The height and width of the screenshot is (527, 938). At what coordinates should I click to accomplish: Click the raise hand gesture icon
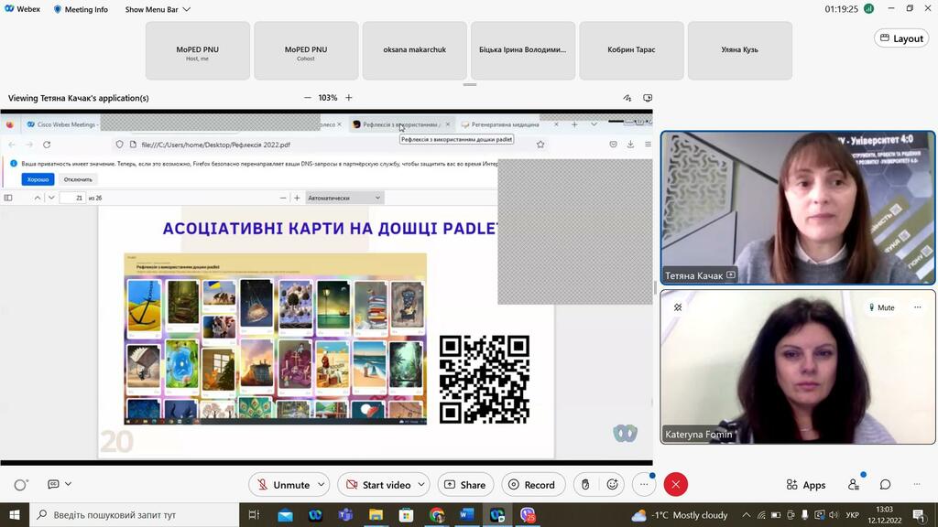(x=586, y=485)
